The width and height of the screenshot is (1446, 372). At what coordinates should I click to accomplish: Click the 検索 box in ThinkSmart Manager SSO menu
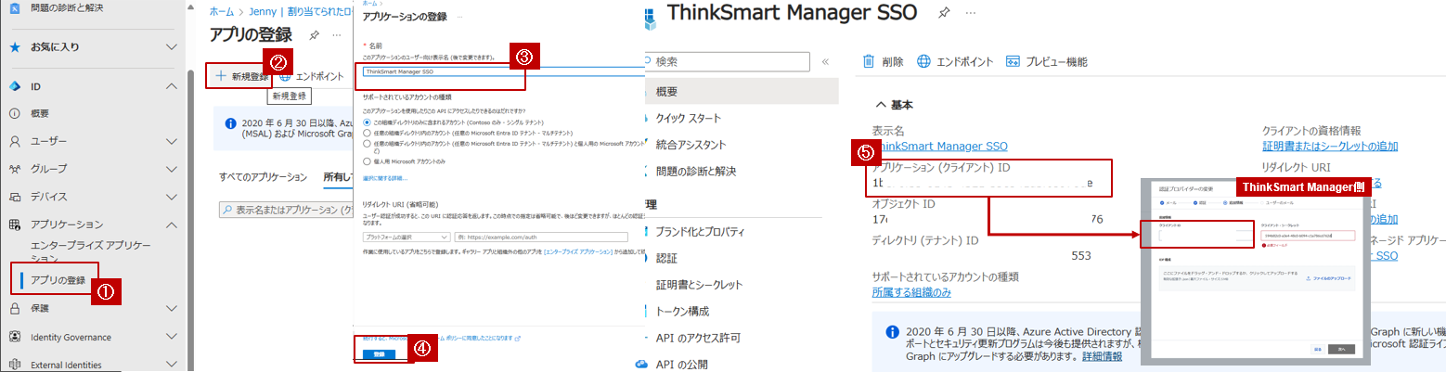[729, 62]
